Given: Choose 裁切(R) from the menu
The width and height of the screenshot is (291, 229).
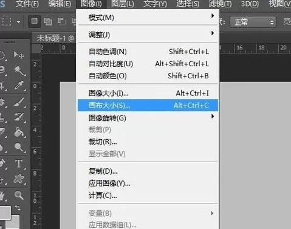Looking at the screenshot, I should [x=148, y=142].
